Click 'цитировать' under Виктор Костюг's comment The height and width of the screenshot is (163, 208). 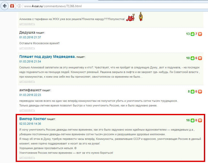coord(27,157)
